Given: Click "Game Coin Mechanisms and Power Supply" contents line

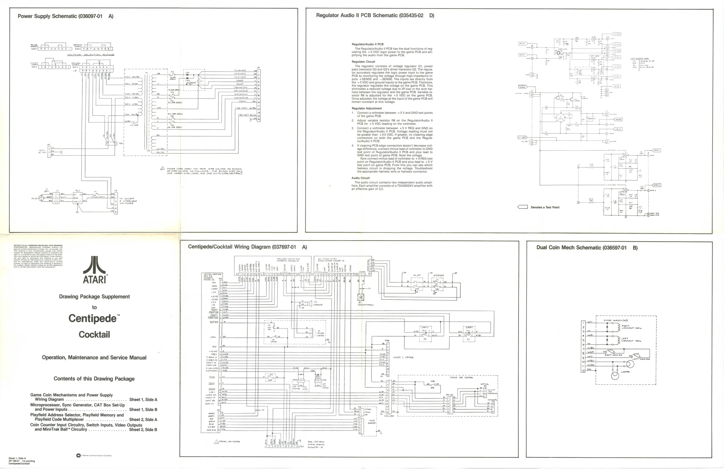Looking at the screenshot, I should click(x=71, y=395).
